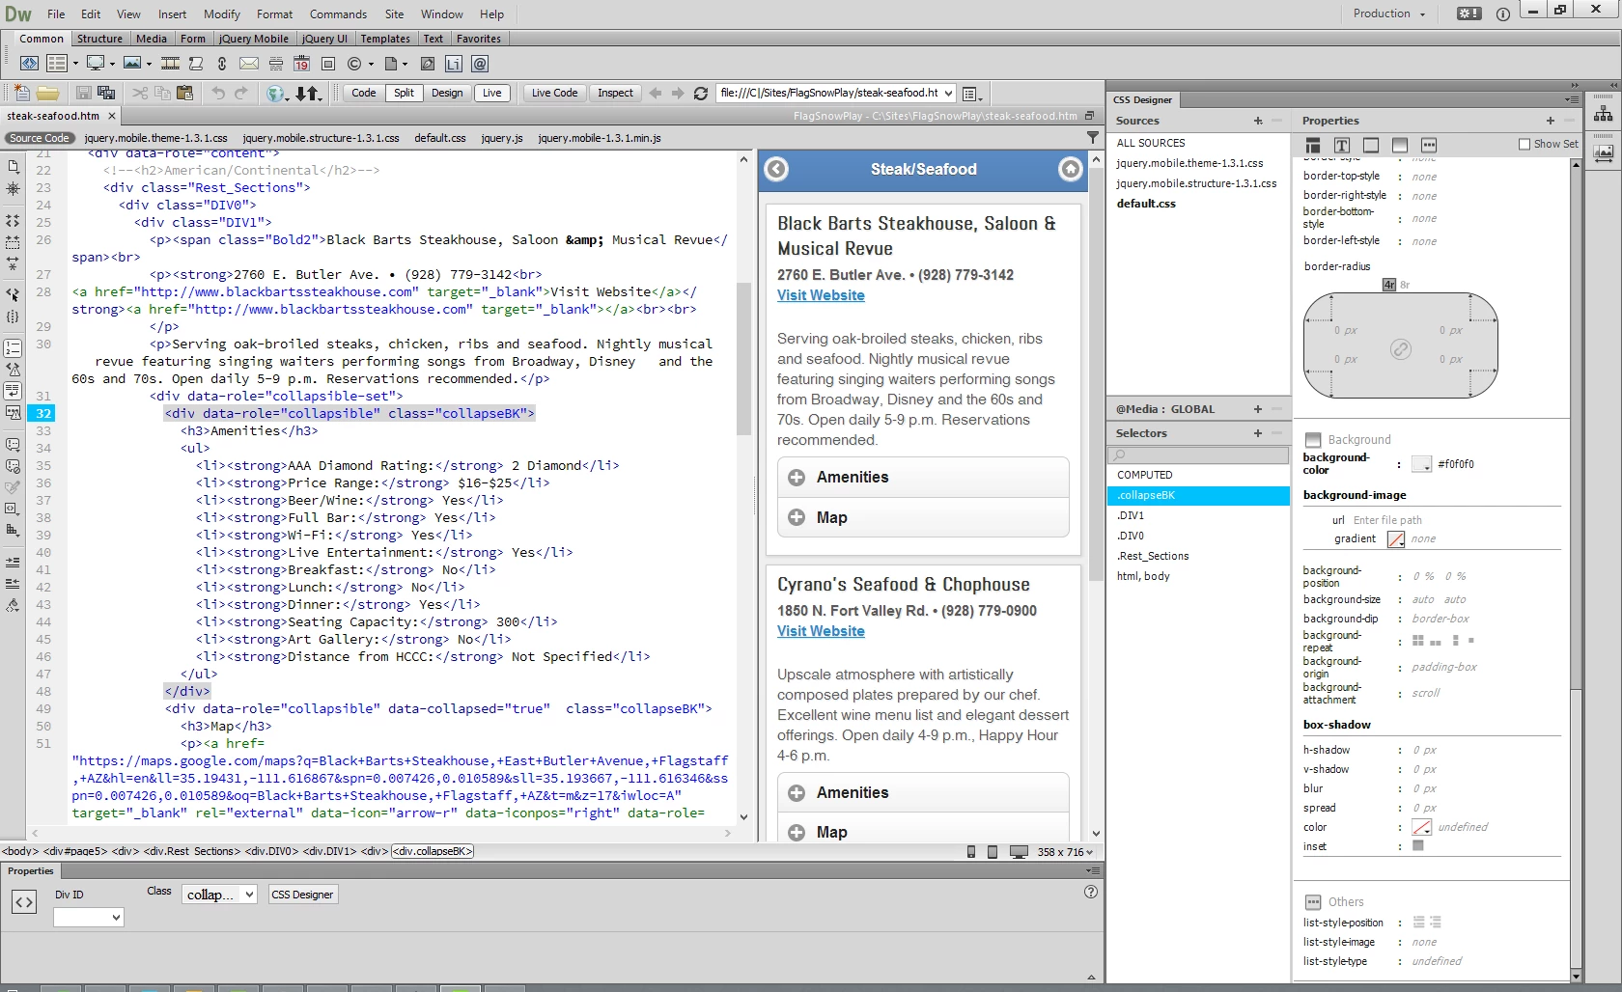Click the Source Code button
This screenshot has width=1622, height=992.
pos(40,138)
